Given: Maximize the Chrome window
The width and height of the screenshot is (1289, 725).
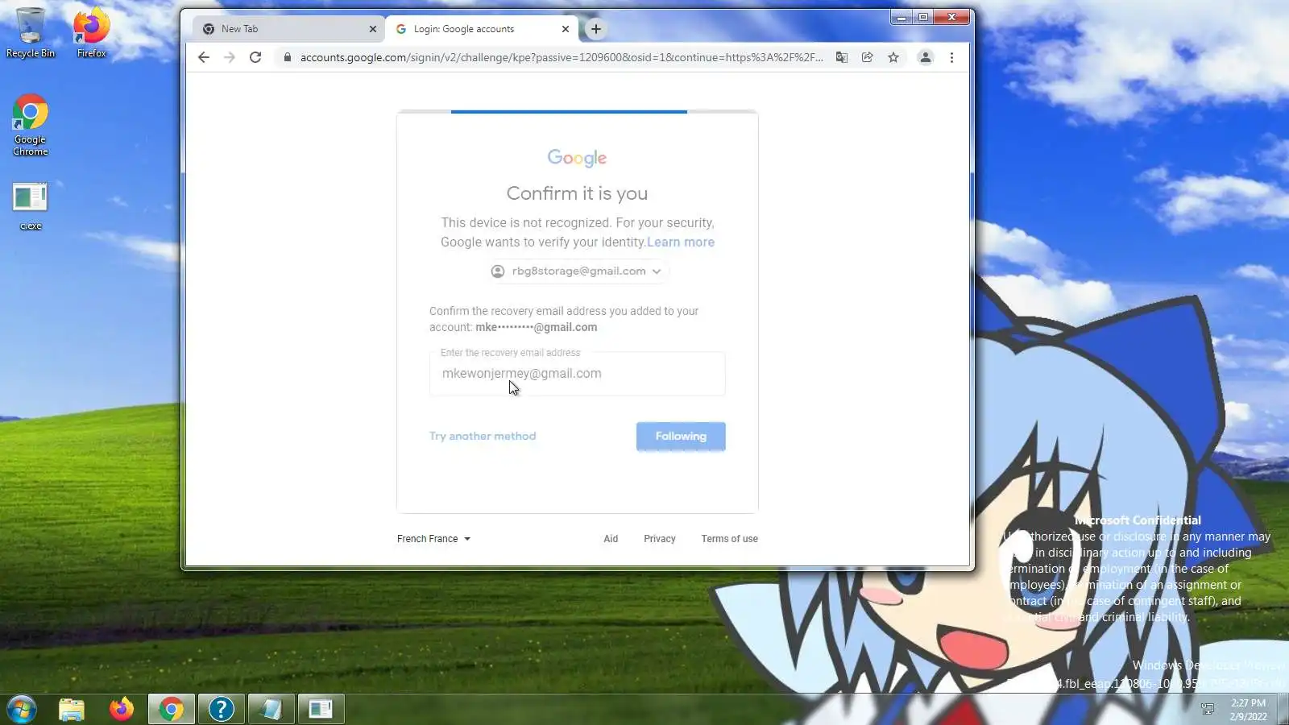Looking at the screenshot, I should [x=923, y=16].
